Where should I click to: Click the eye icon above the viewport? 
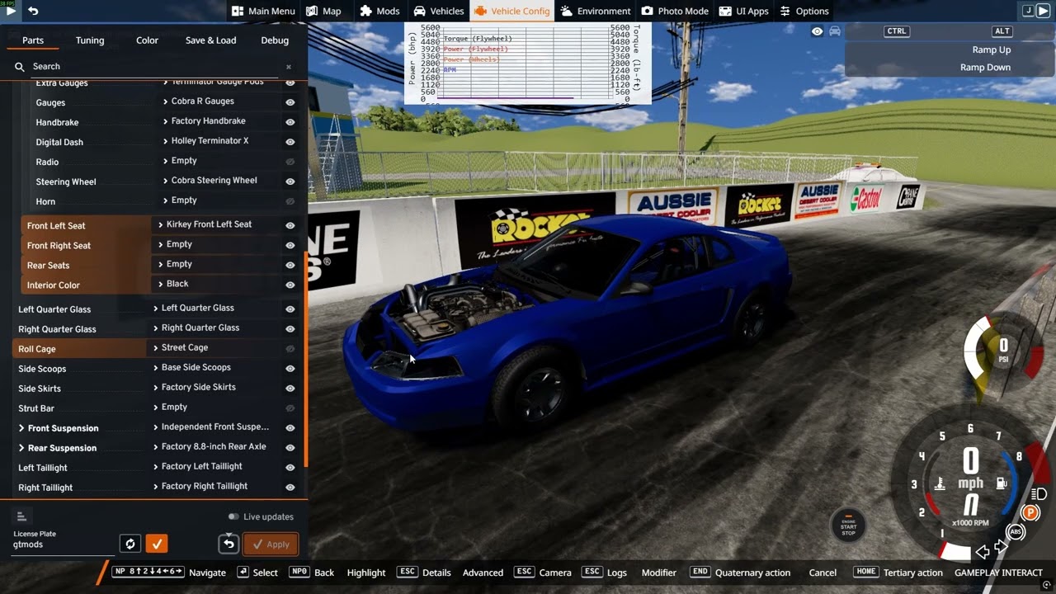817,31
